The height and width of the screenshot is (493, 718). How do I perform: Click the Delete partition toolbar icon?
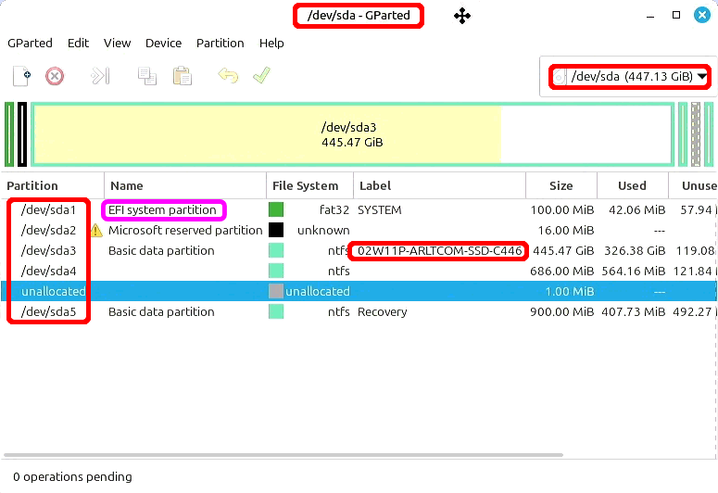55,76
